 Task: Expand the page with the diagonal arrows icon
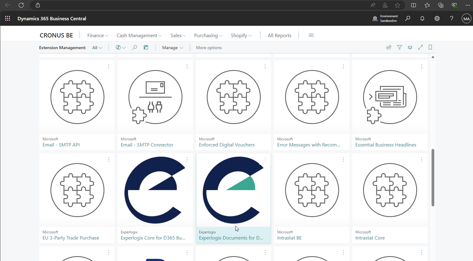coord(420,47)
